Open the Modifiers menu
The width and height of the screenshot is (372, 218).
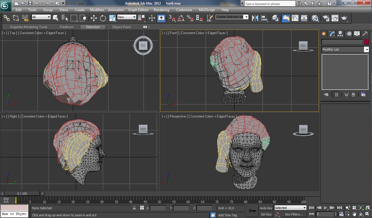pyautogui.click(x=97, y=10)
